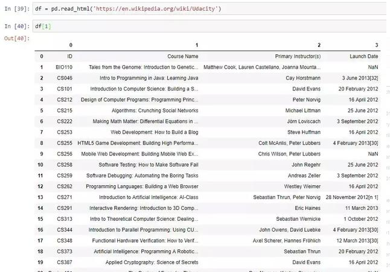
Task: Select the 'Eric Haines' instructor cell
Action: (x=308, y=208)
